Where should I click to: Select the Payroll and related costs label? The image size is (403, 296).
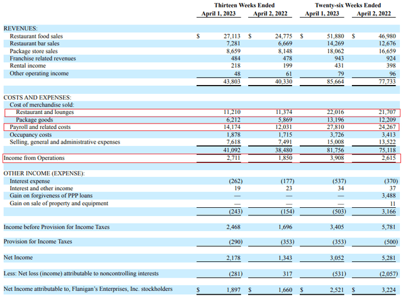[40, 127]
